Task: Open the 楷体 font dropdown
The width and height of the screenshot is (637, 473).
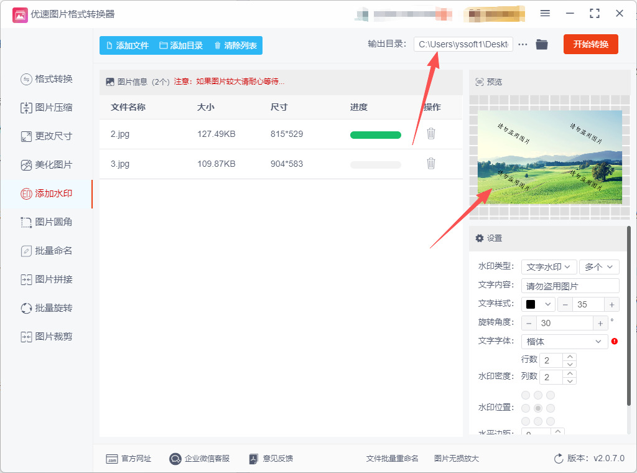Action: (564, 342)
